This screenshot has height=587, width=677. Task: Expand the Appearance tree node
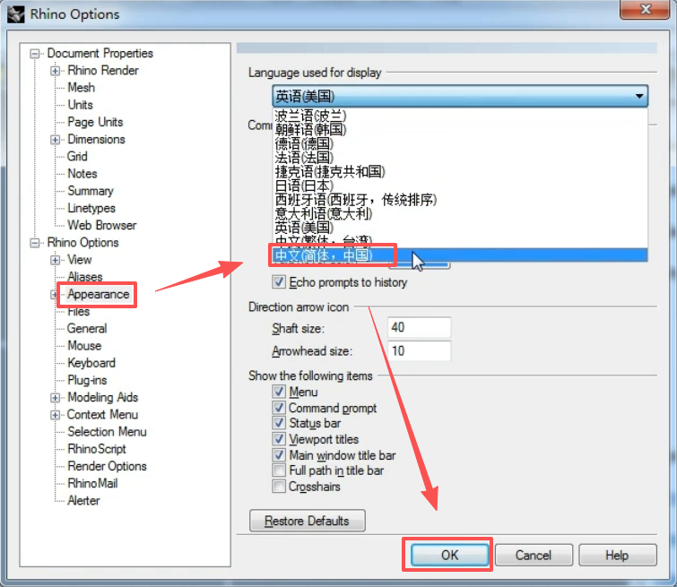pyautogui.click(x=56, y=294)
